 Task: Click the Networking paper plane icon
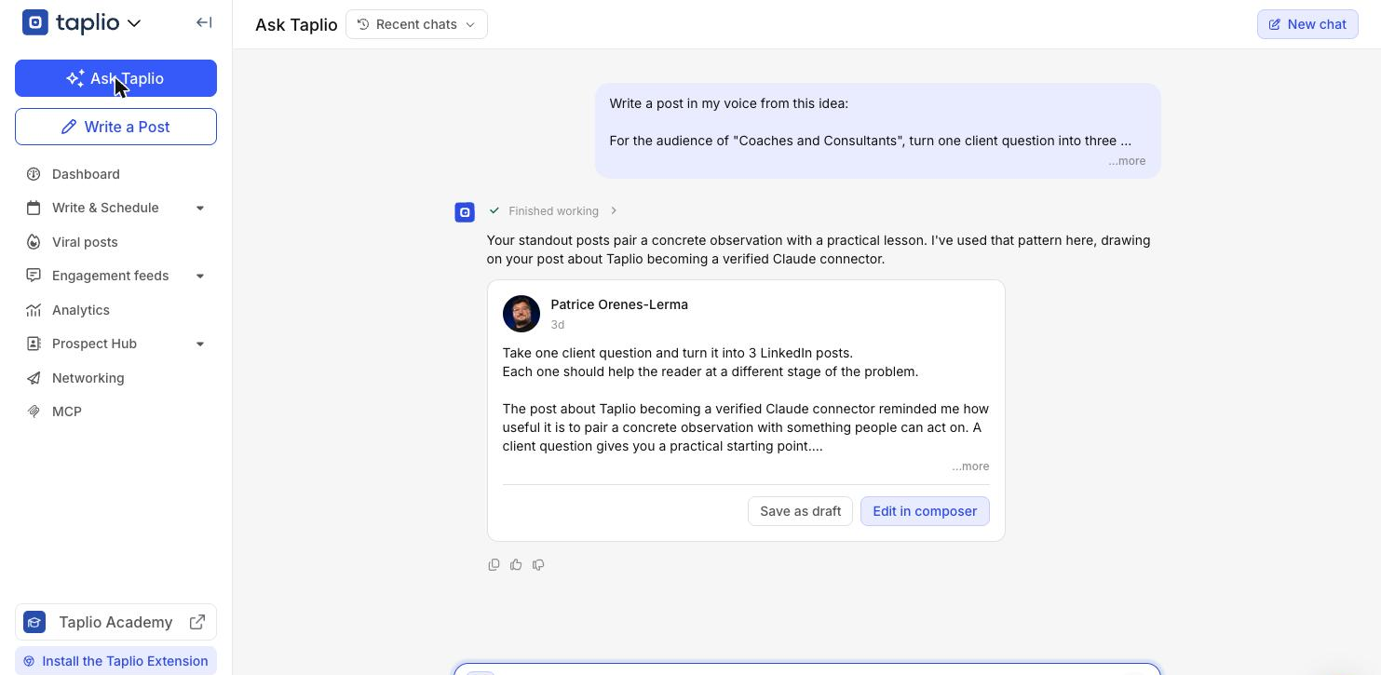[x=34, y=378]
